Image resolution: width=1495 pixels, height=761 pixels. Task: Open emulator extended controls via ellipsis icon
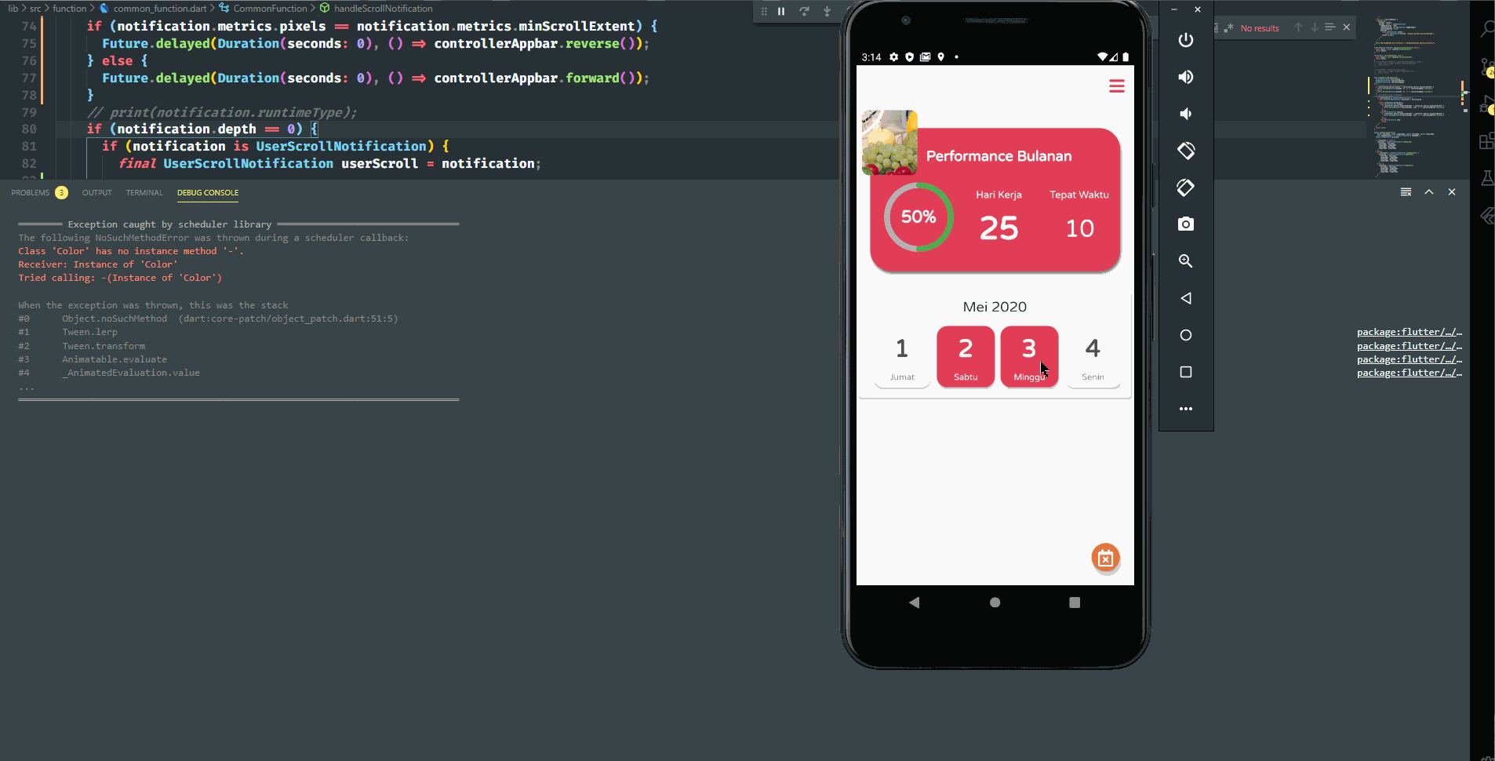pyautogui.click(x=1185, y=408)
